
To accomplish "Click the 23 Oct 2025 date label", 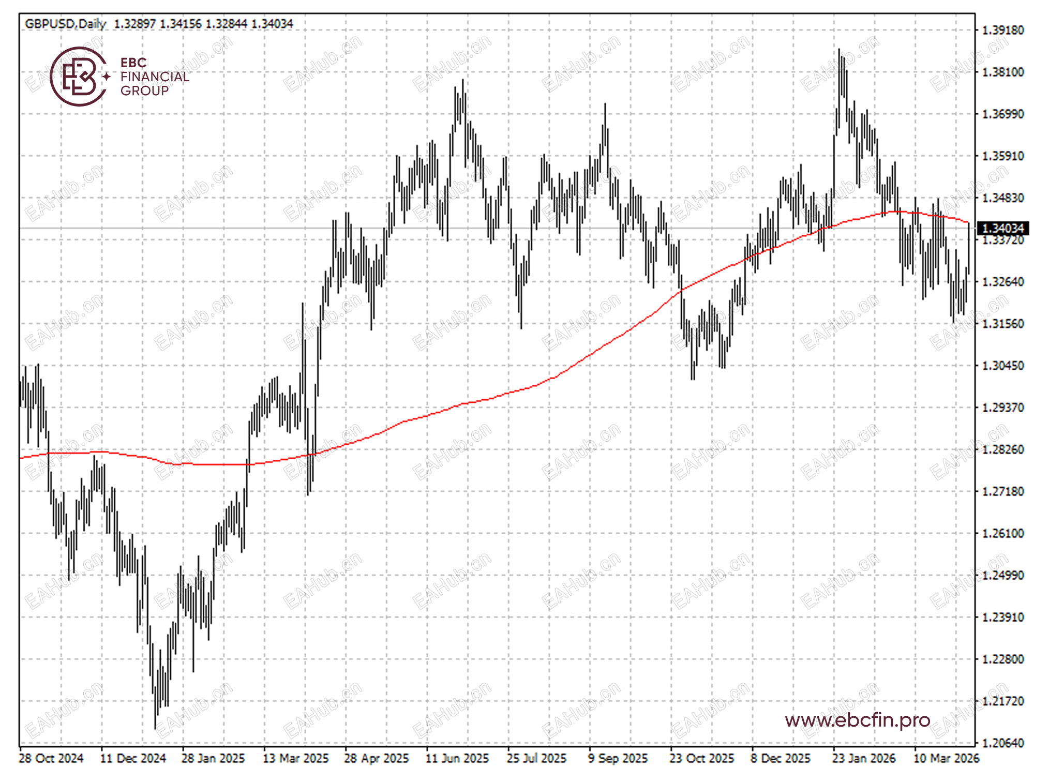I will [701, 758].
